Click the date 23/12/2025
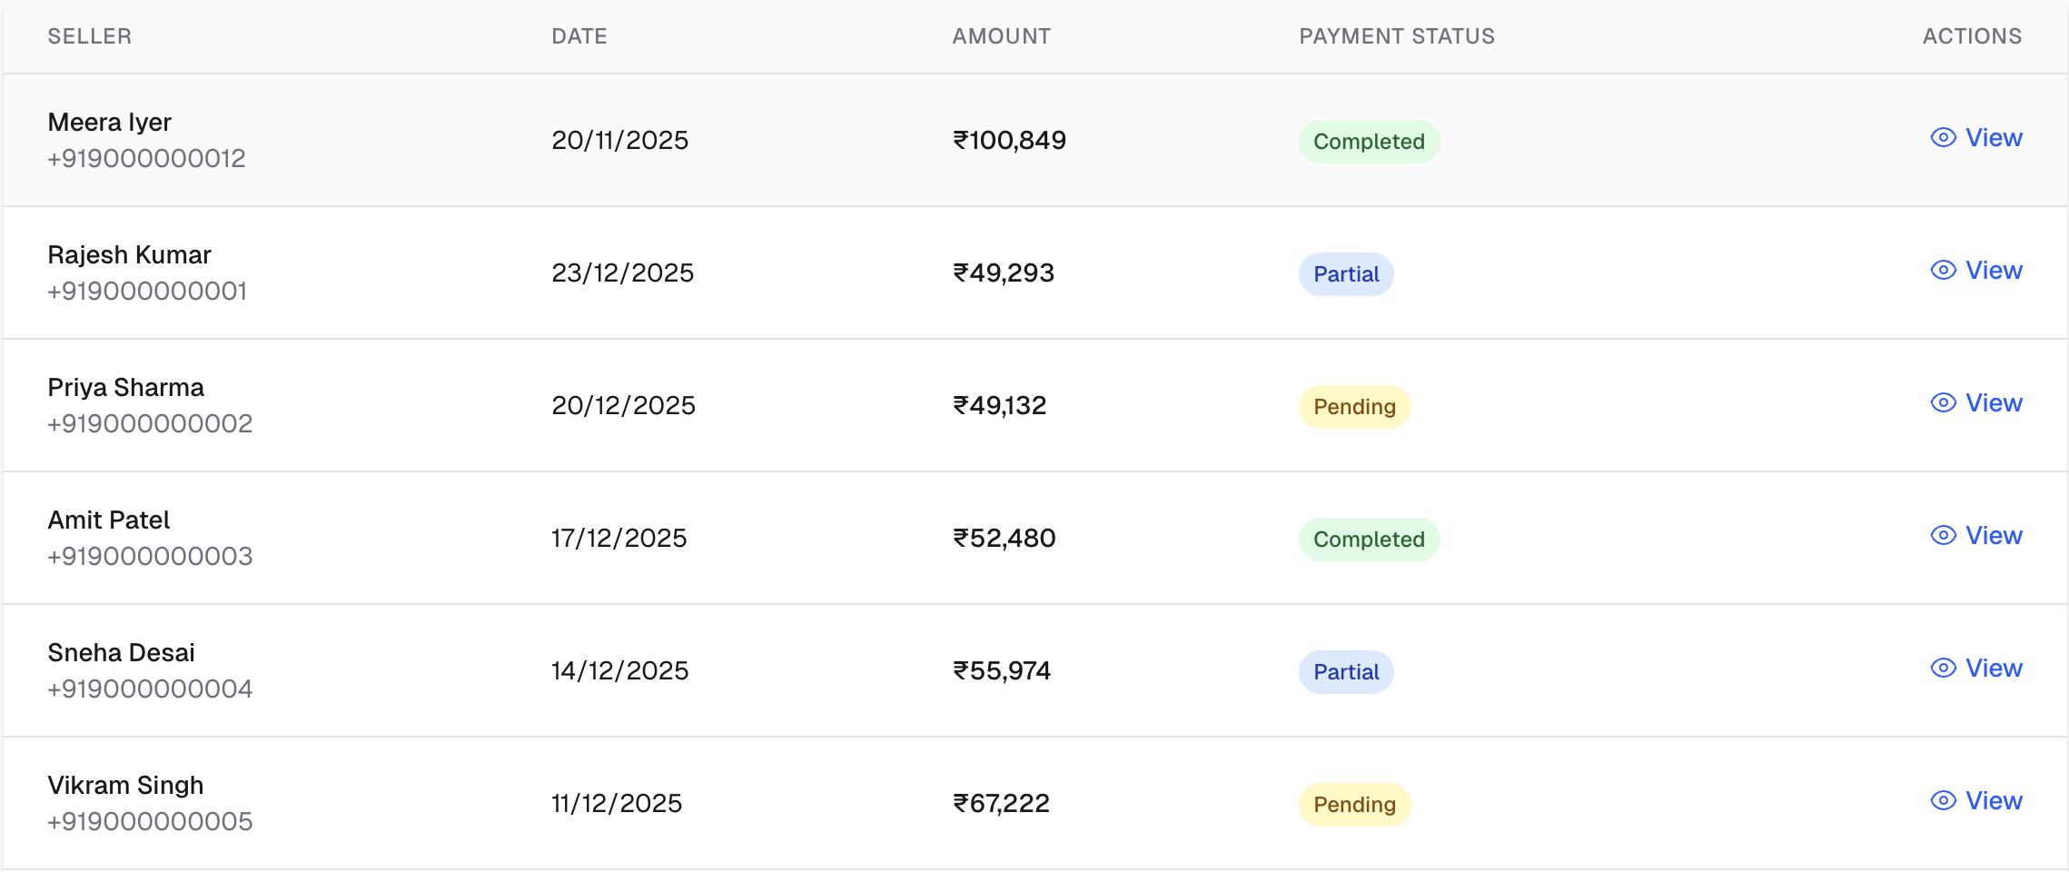Image resolution: width=2069 pixels, height=872 pixels. point(623,272)
